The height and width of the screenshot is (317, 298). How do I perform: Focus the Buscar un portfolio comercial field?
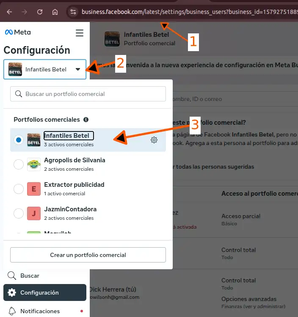[88, 94]
